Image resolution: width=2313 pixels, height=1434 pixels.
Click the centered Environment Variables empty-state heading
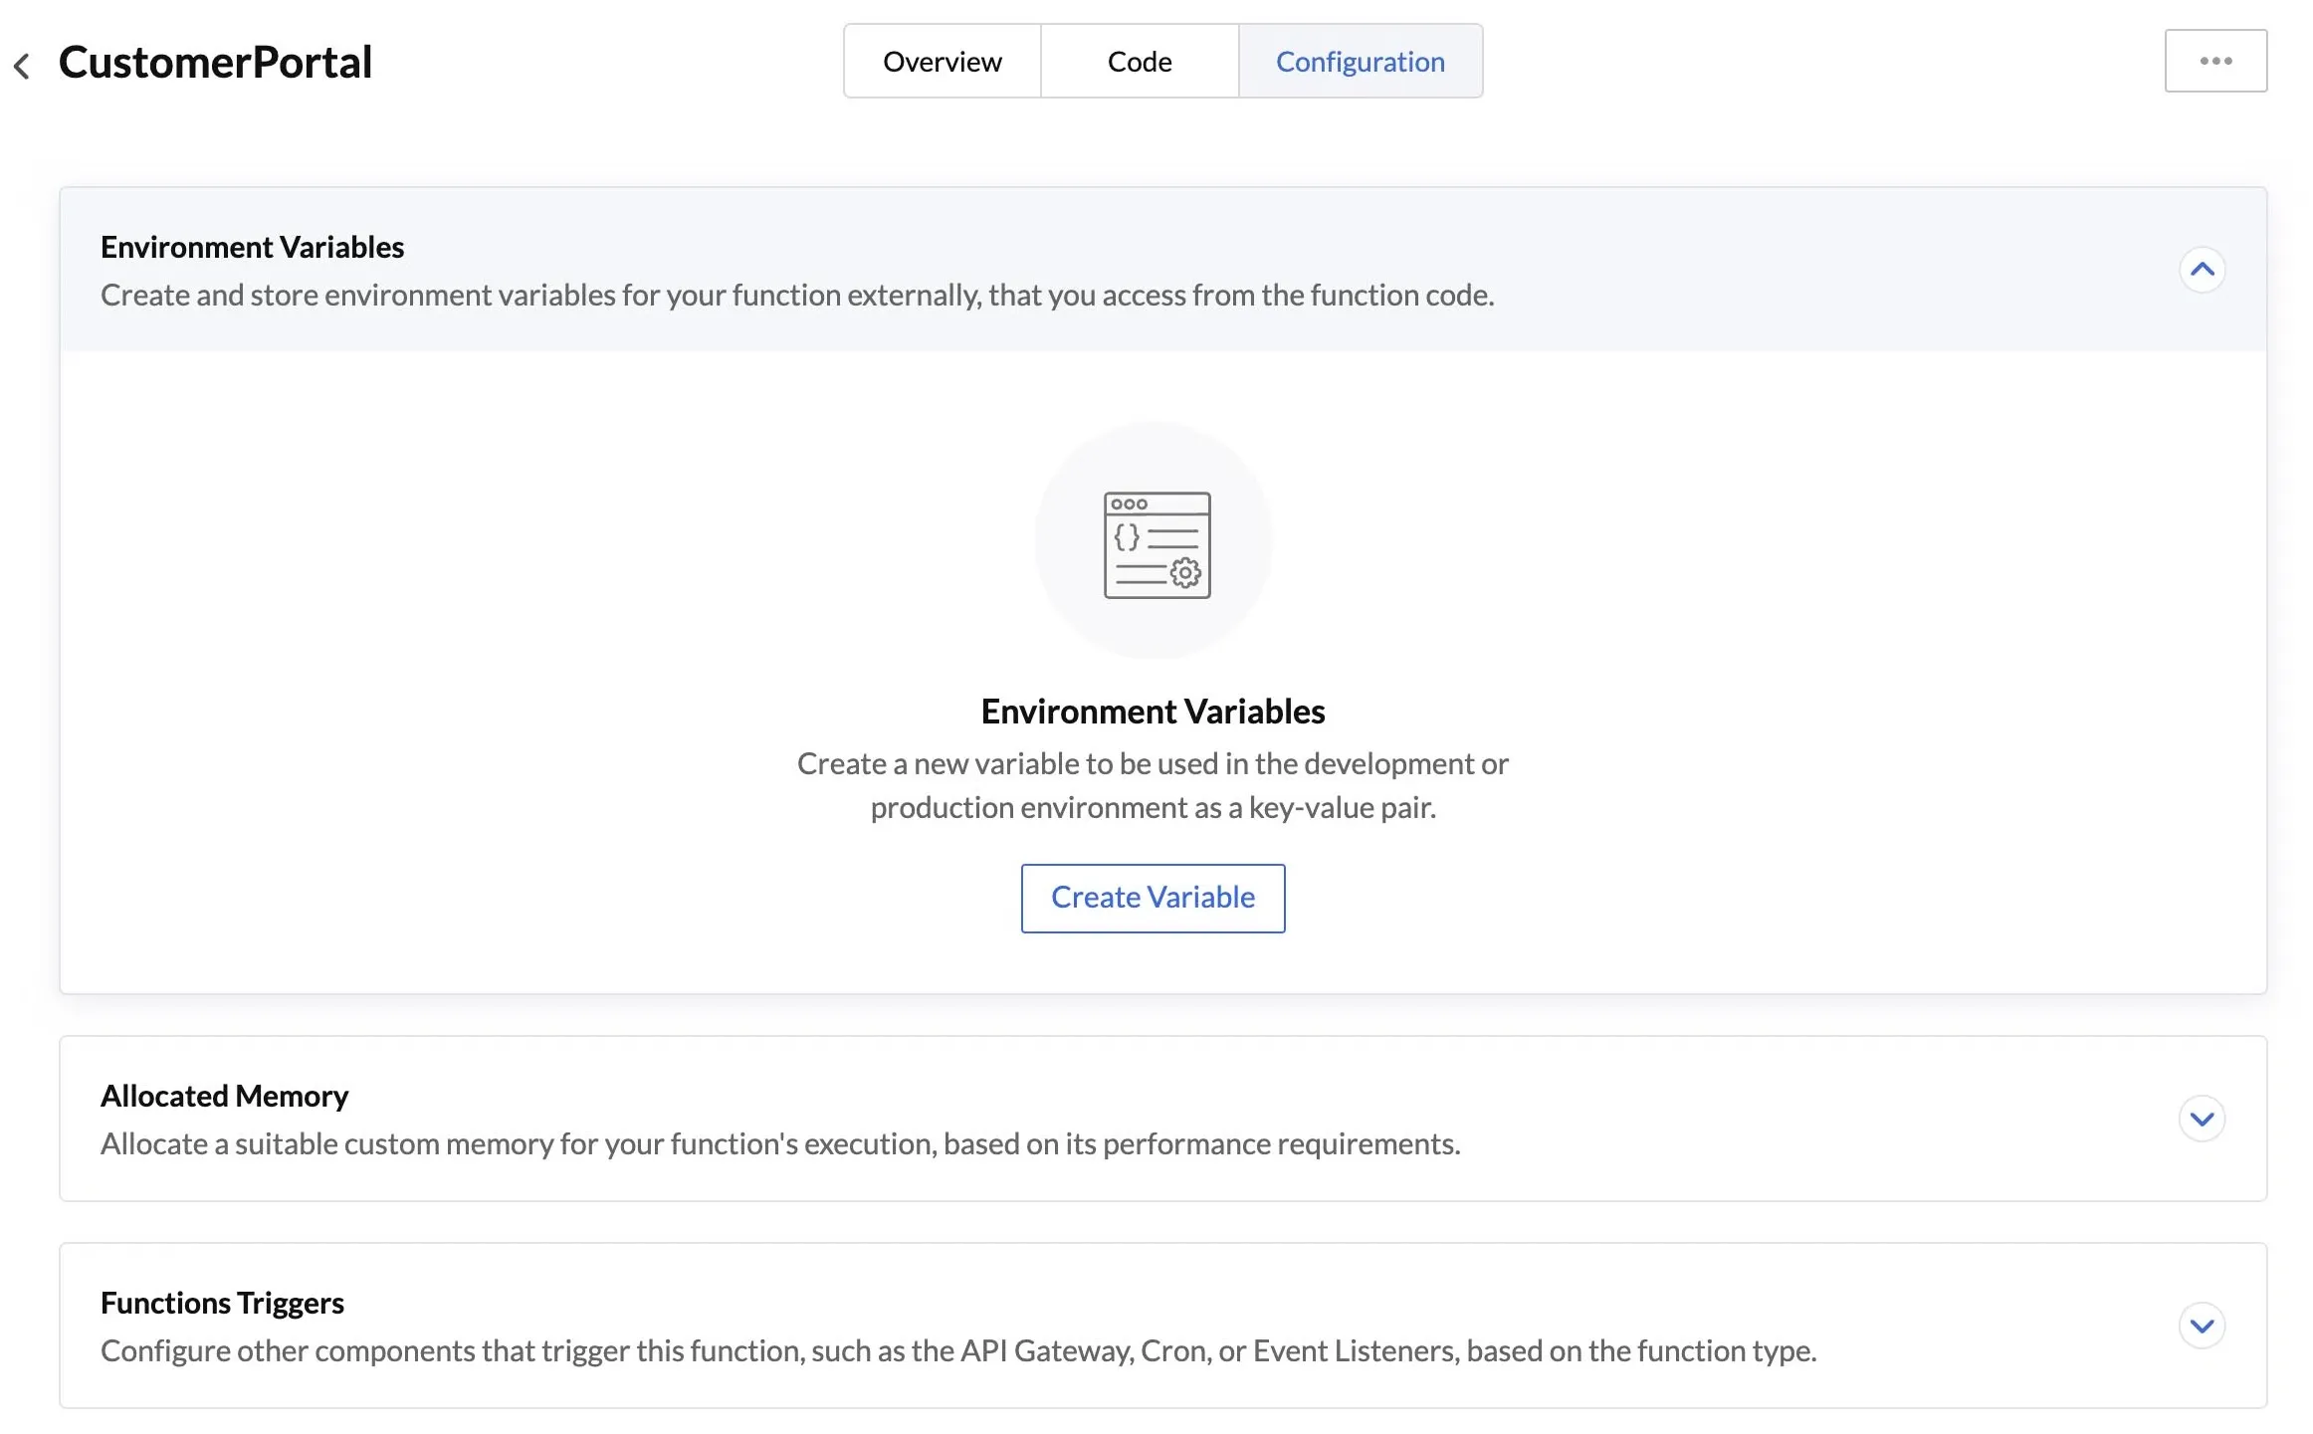(x=1153, y=712)
